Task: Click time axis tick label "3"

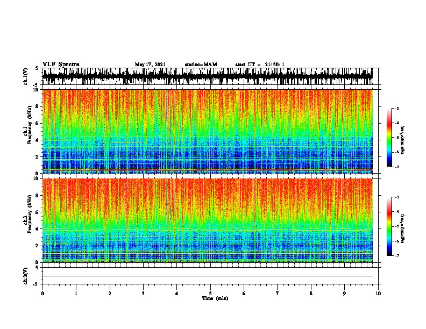Action: (x=143, y=293)
